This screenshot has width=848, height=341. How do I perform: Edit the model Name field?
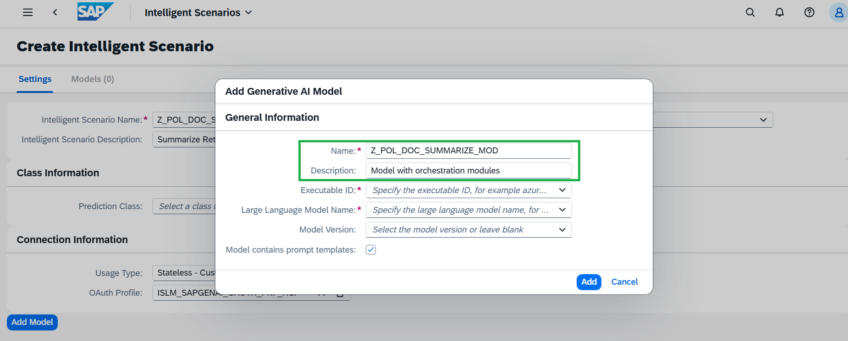[468, 151]
